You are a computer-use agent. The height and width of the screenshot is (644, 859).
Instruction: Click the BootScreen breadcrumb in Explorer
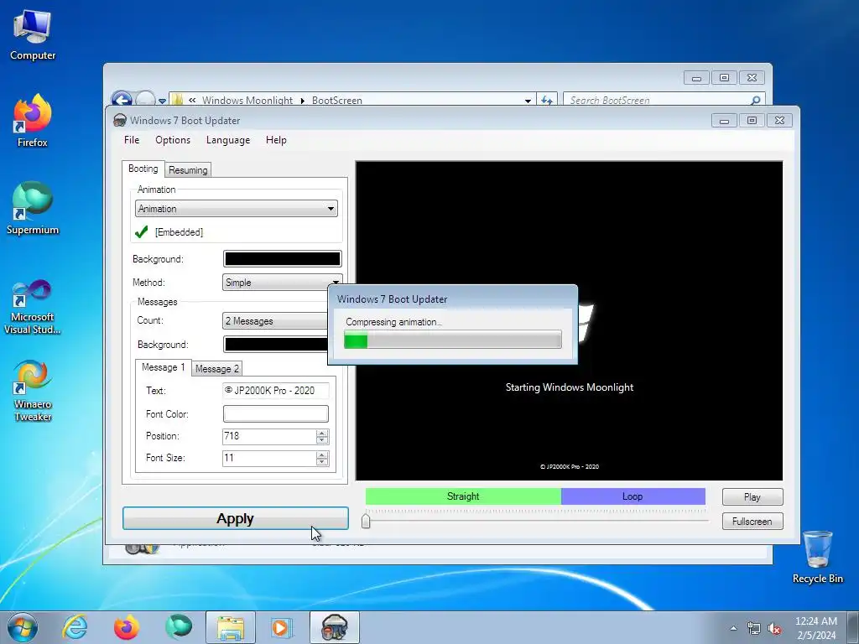[337, 101]
